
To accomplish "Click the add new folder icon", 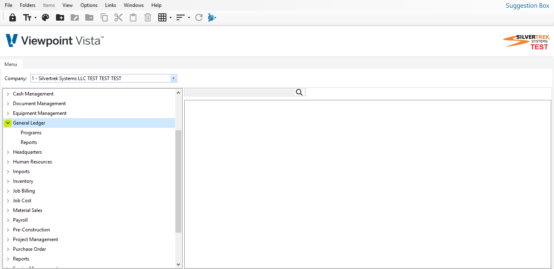I will click(60, 17).
